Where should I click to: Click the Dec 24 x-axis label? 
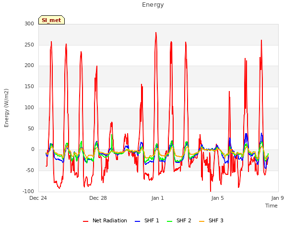point(38,198)
